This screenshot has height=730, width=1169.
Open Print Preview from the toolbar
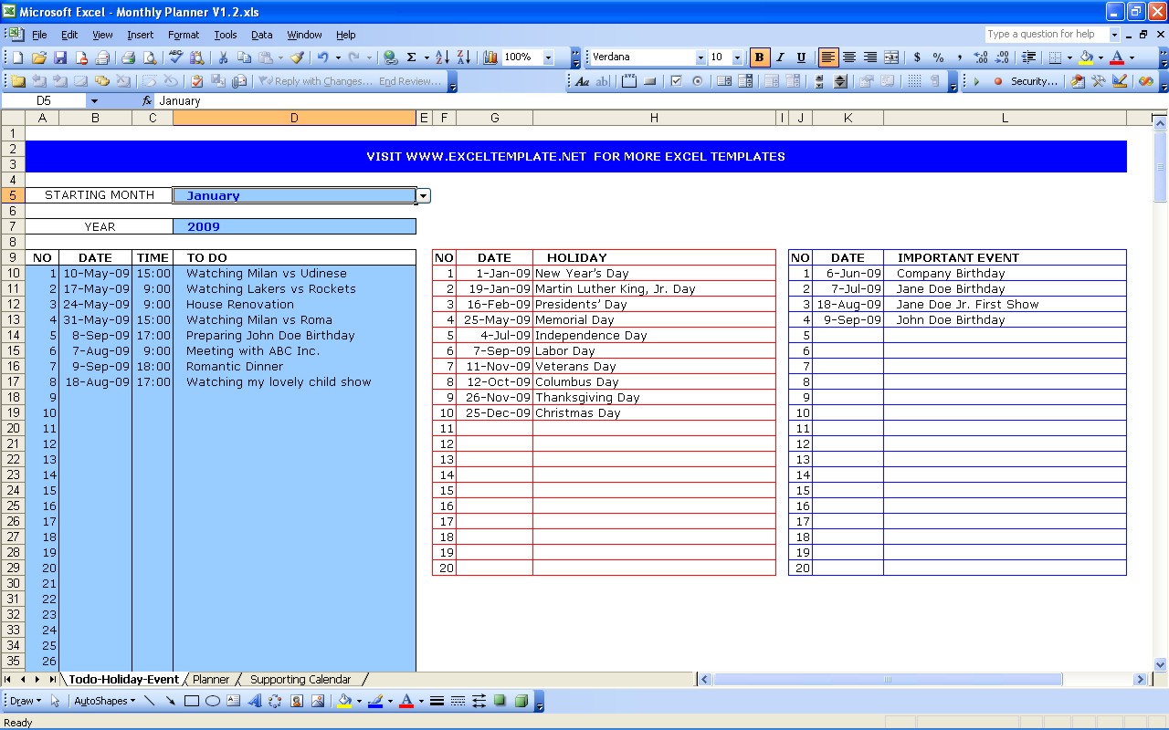[x=150, y=57]
